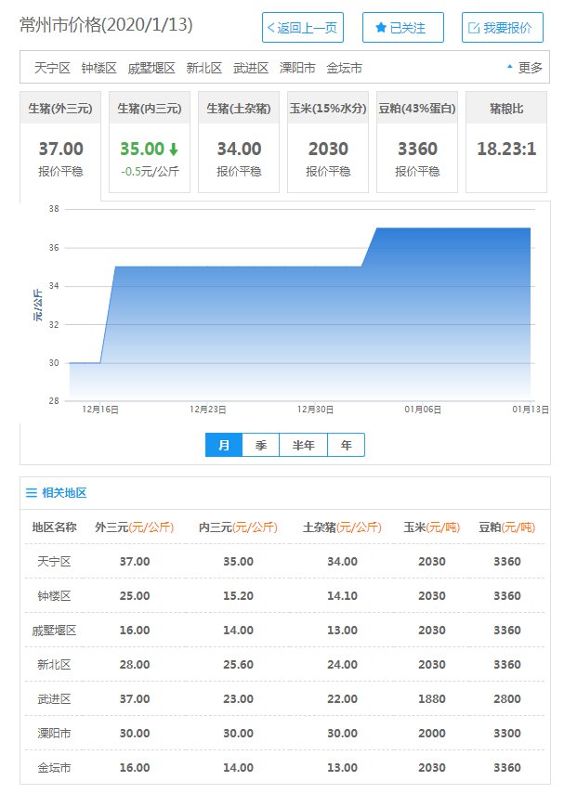564x794 pixels.
Task: Open the 钟楼区 district link
Action: (98, 68)
